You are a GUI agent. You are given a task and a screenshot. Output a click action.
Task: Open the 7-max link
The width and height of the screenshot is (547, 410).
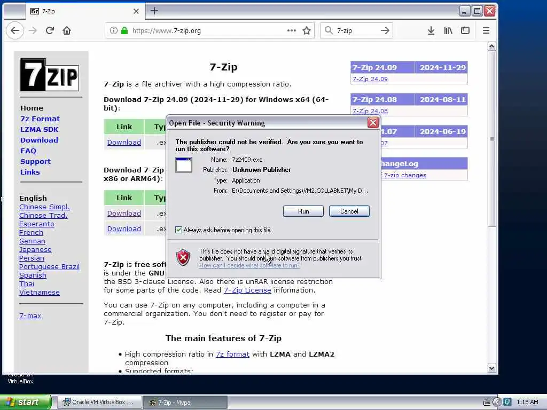[x=30, y=316]
